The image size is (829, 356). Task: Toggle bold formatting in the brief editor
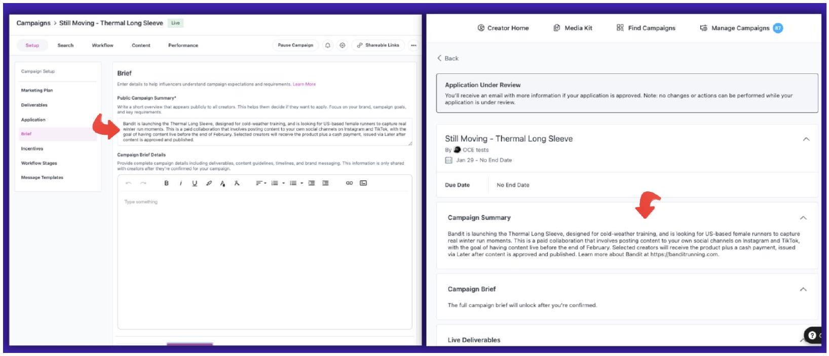(166, 183)
